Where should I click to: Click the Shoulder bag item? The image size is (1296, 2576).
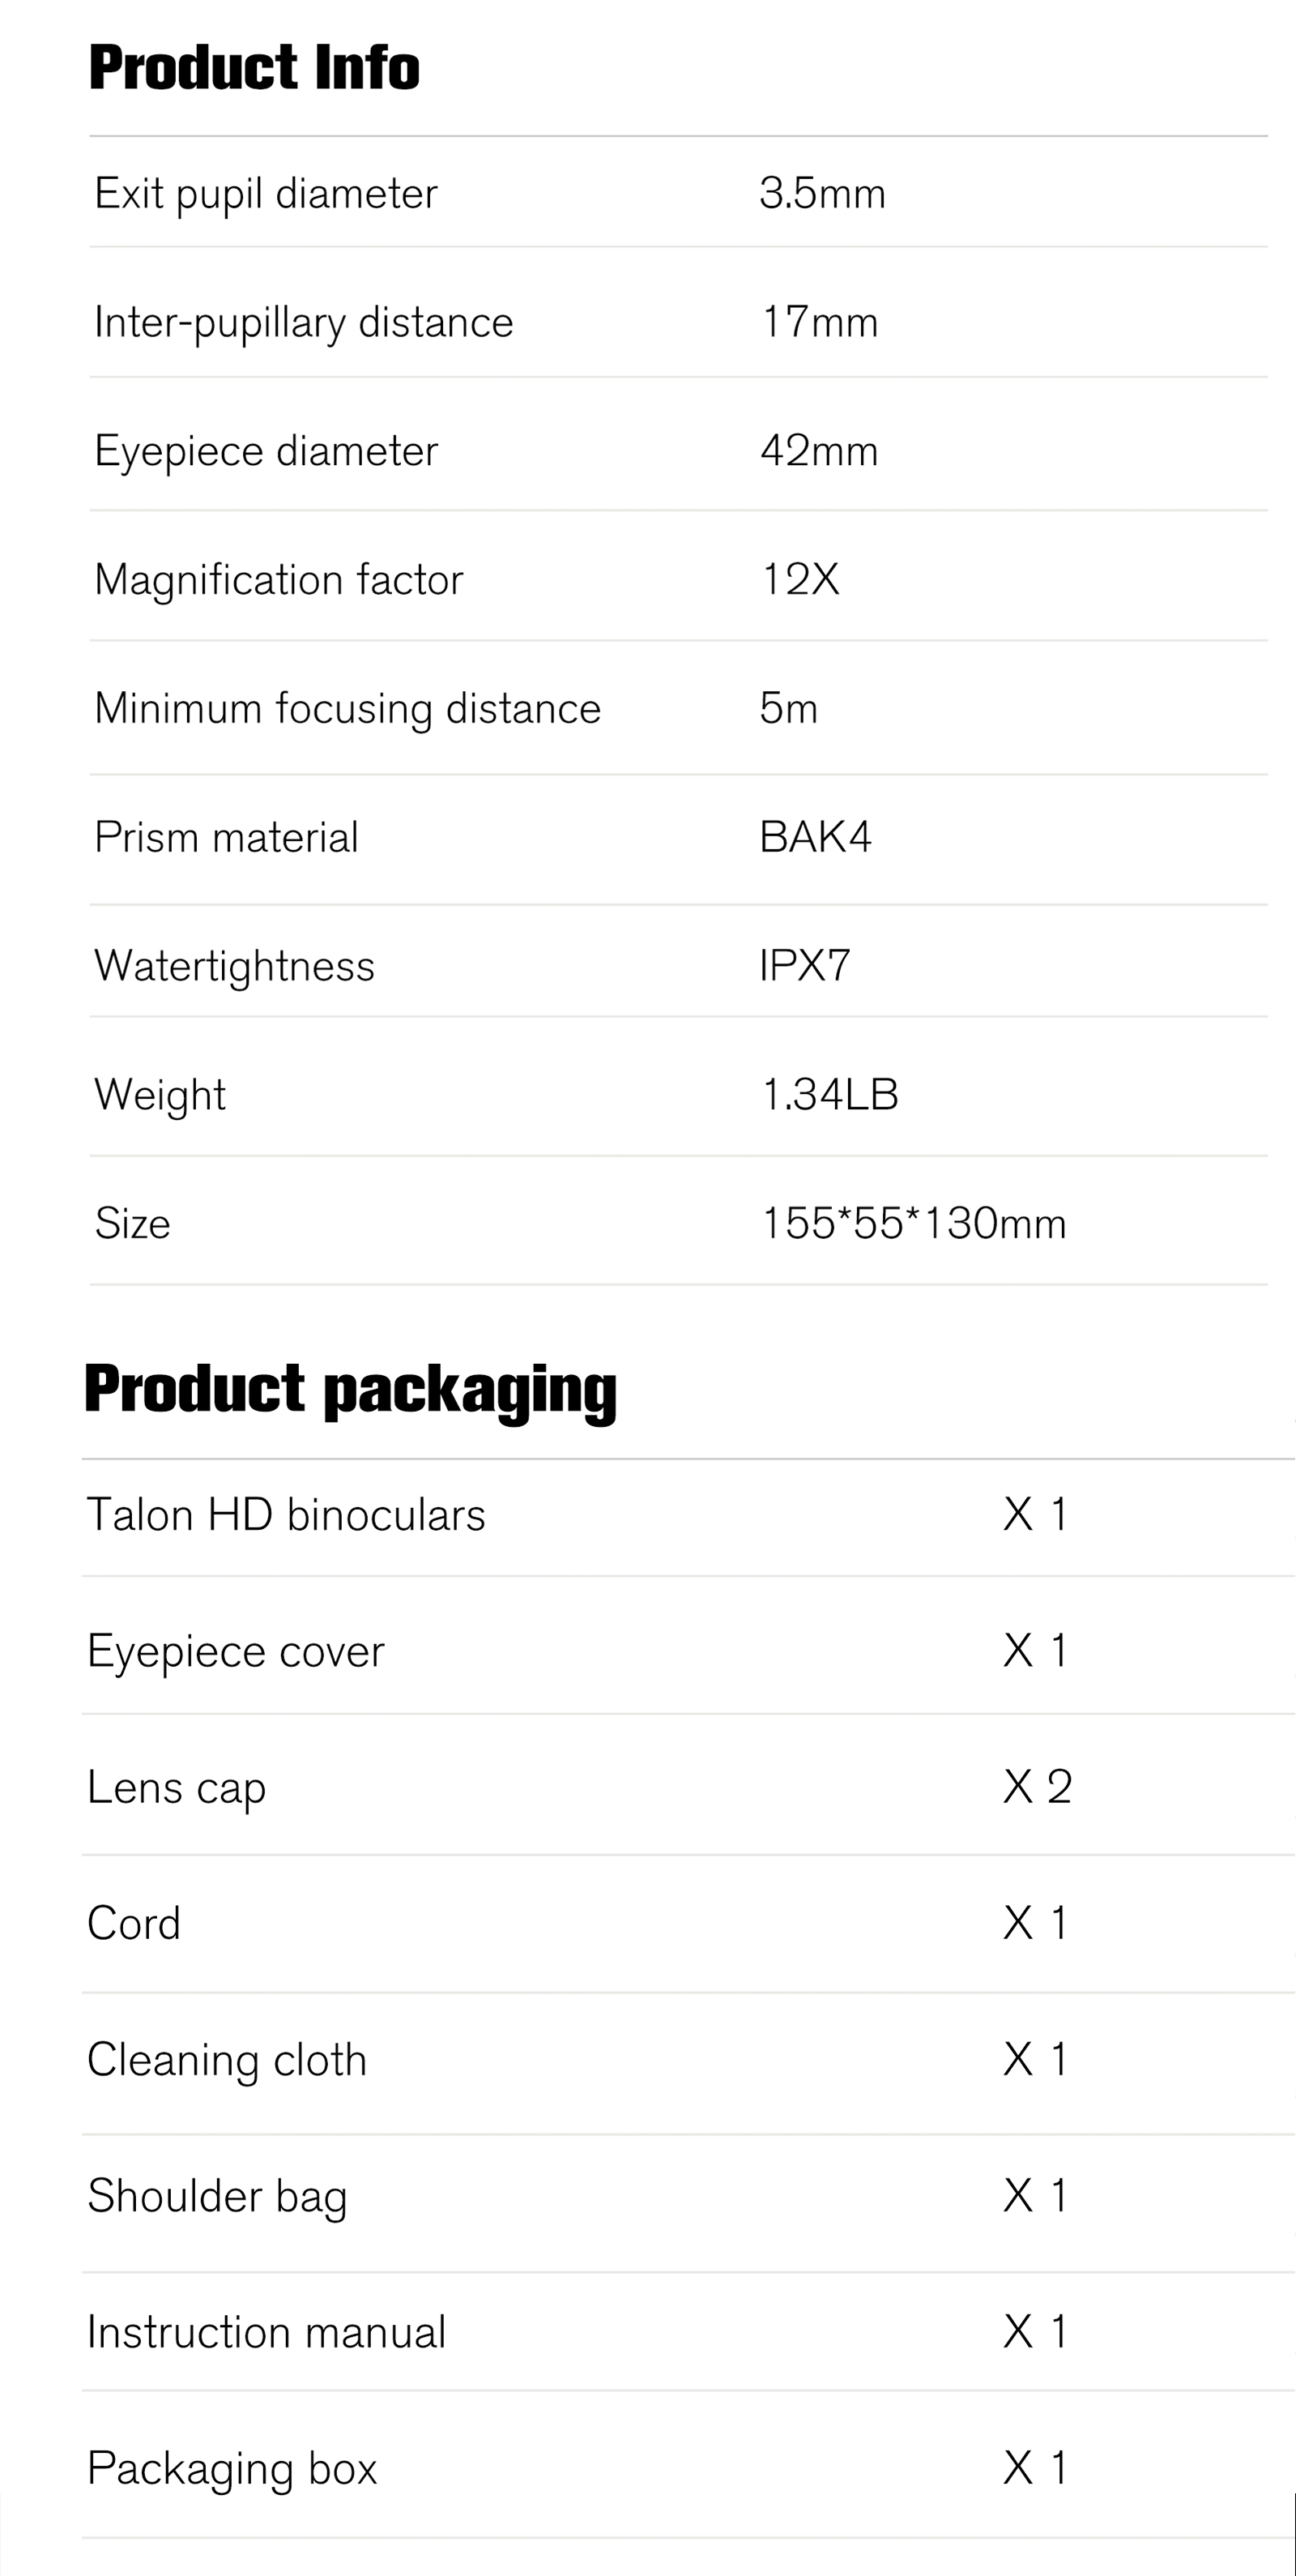point(217,2196)
